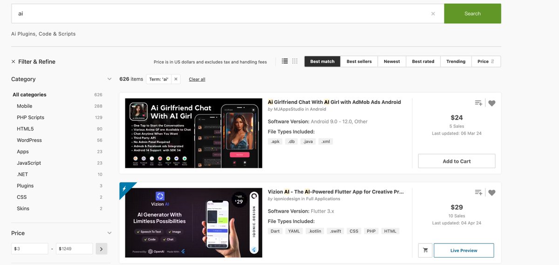
Task: Click the .kotlin file type tag
Action: coord(315,231)
